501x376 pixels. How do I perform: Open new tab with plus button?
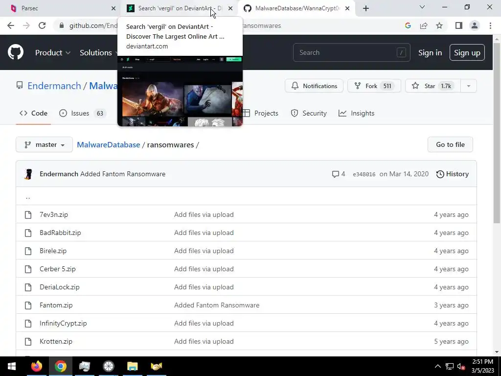click(366, 8)
